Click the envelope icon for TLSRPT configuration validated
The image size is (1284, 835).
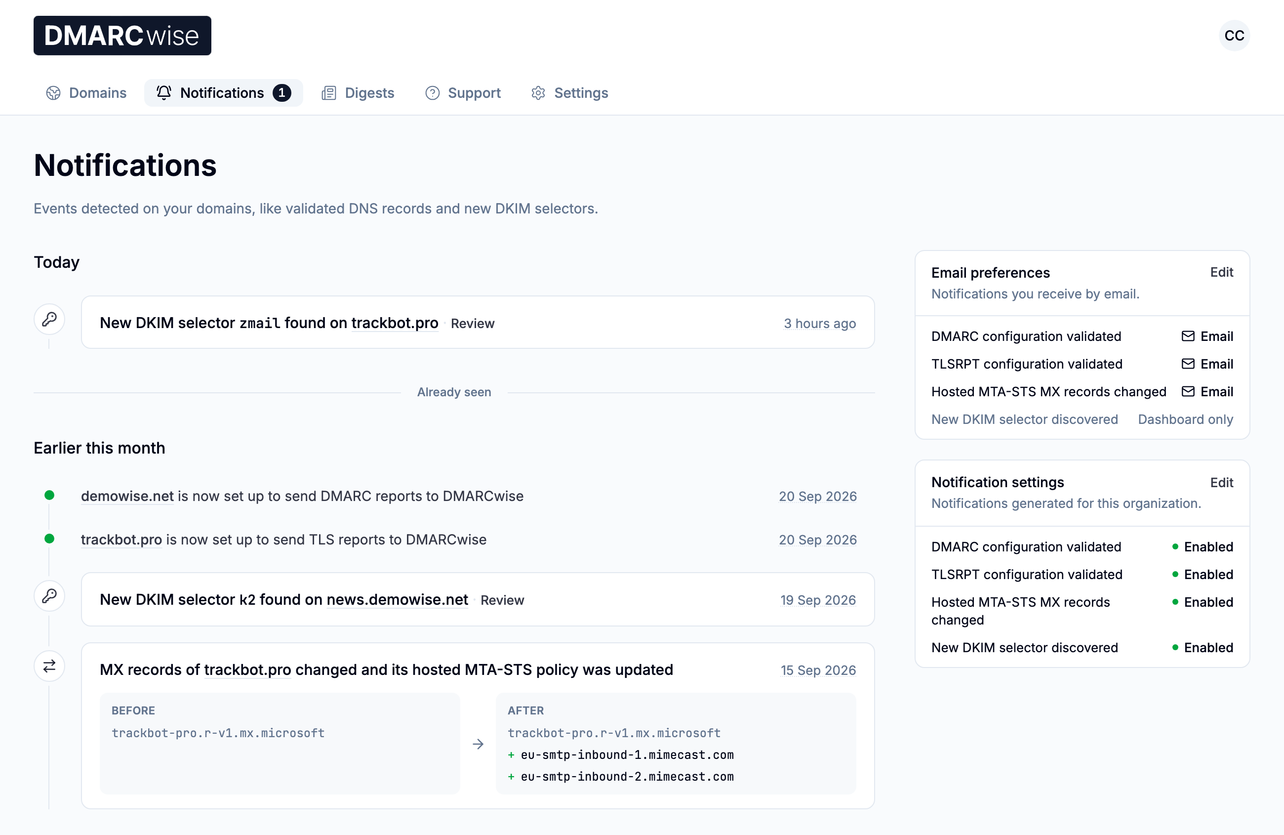click(1188, 364)
